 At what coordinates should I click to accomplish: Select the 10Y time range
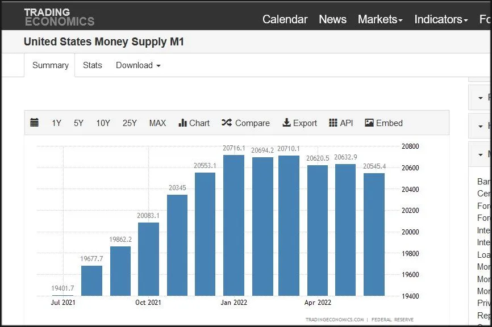pyautogui.click(x=103, y=123)
